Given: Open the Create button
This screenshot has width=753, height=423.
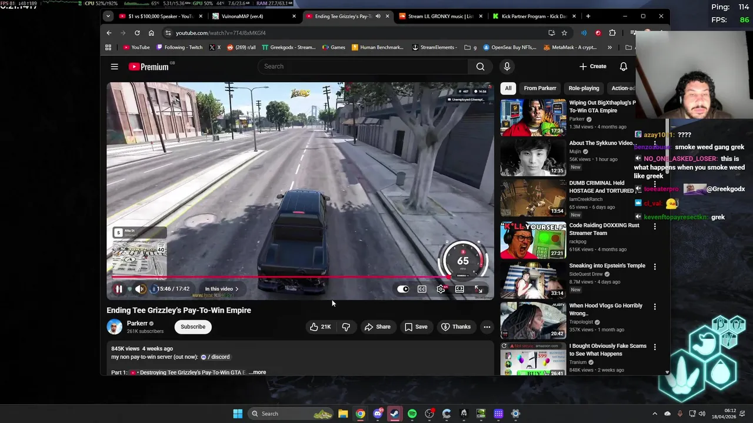Looking at the screenshot, I should click(592, 66).
